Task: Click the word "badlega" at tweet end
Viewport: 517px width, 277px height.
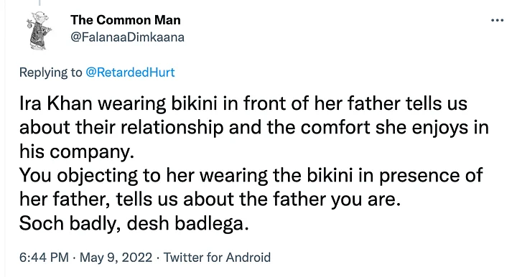Action: pos(209,223)
